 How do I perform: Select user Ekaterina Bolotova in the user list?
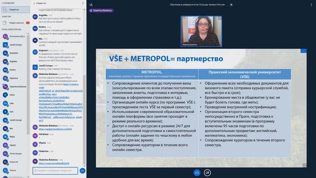[14, 87]
